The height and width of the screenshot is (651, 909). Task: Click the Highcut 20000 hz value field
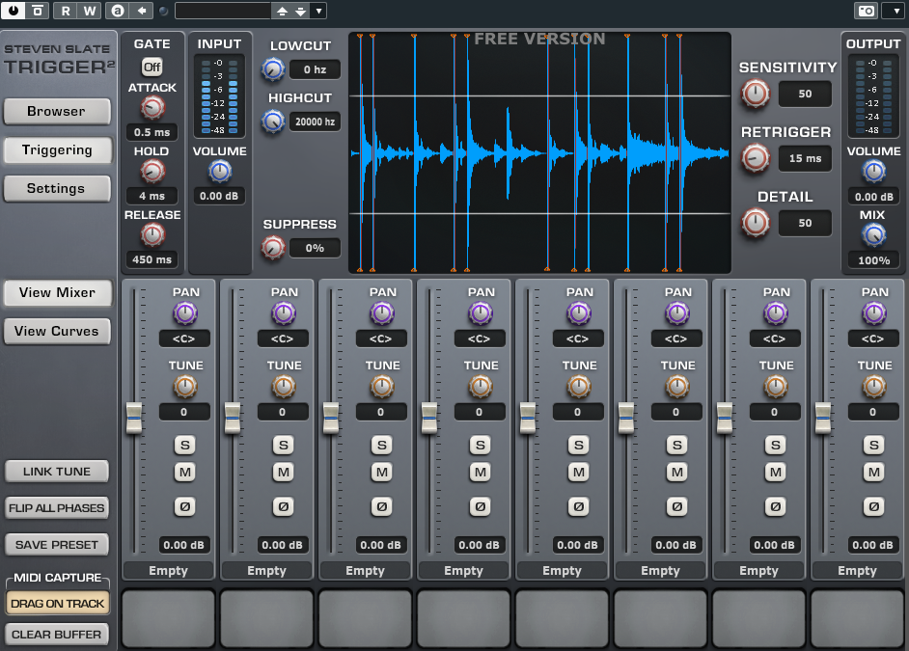pyautogui.click(x=315, y=122)
